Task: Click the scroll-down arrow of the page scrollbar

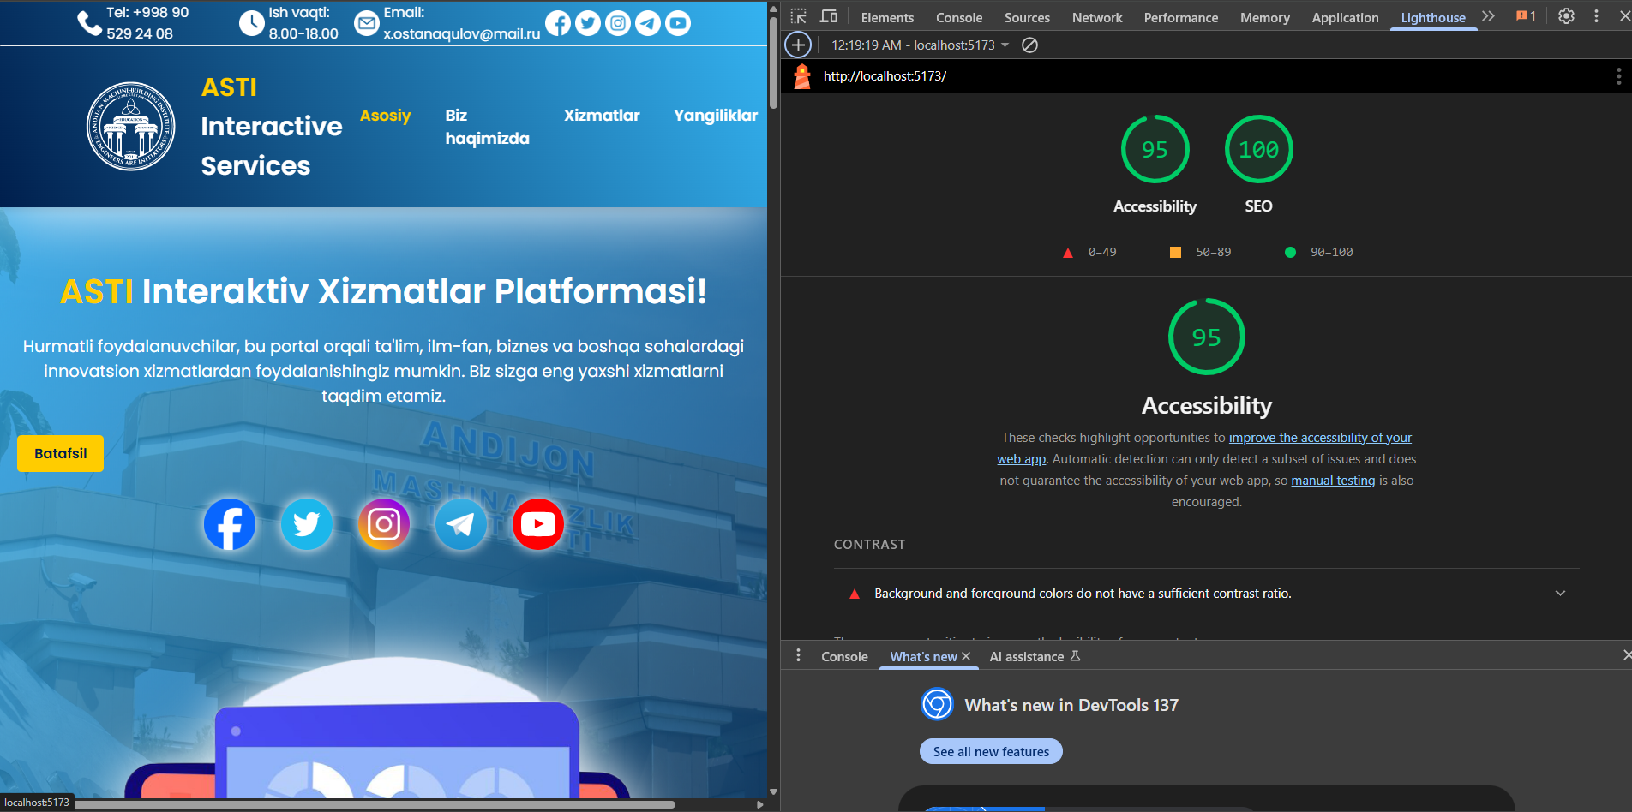Action: 773,791
